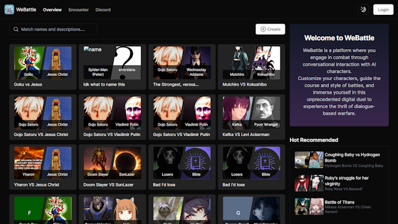The image size is (398, 224).
Task: Open Ruby's struggle recommended battle
Action: click(x=340, y=183)
